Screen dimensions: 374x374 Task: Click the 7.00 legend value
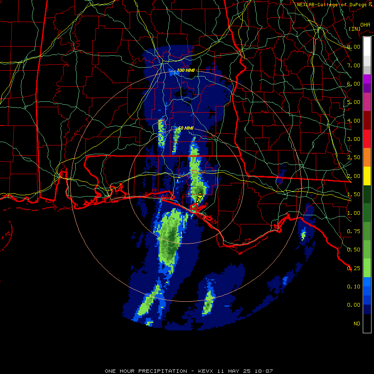pos(354,65)
